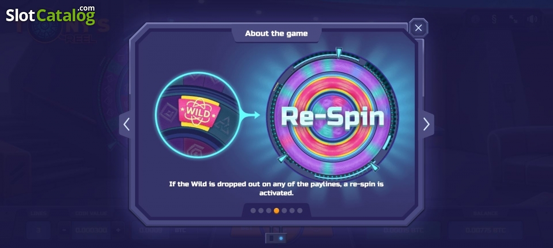
Task: Go back with the left arrow
Action: point(127,124)
